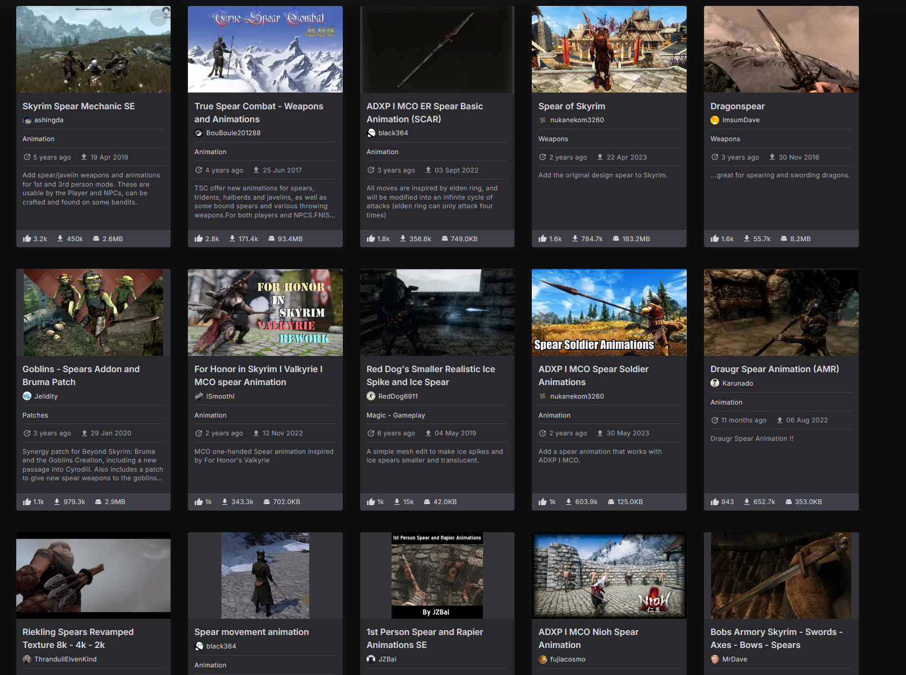Select Patches category on Goblins card
906x675 pixels.
click(x=35, y=415)
